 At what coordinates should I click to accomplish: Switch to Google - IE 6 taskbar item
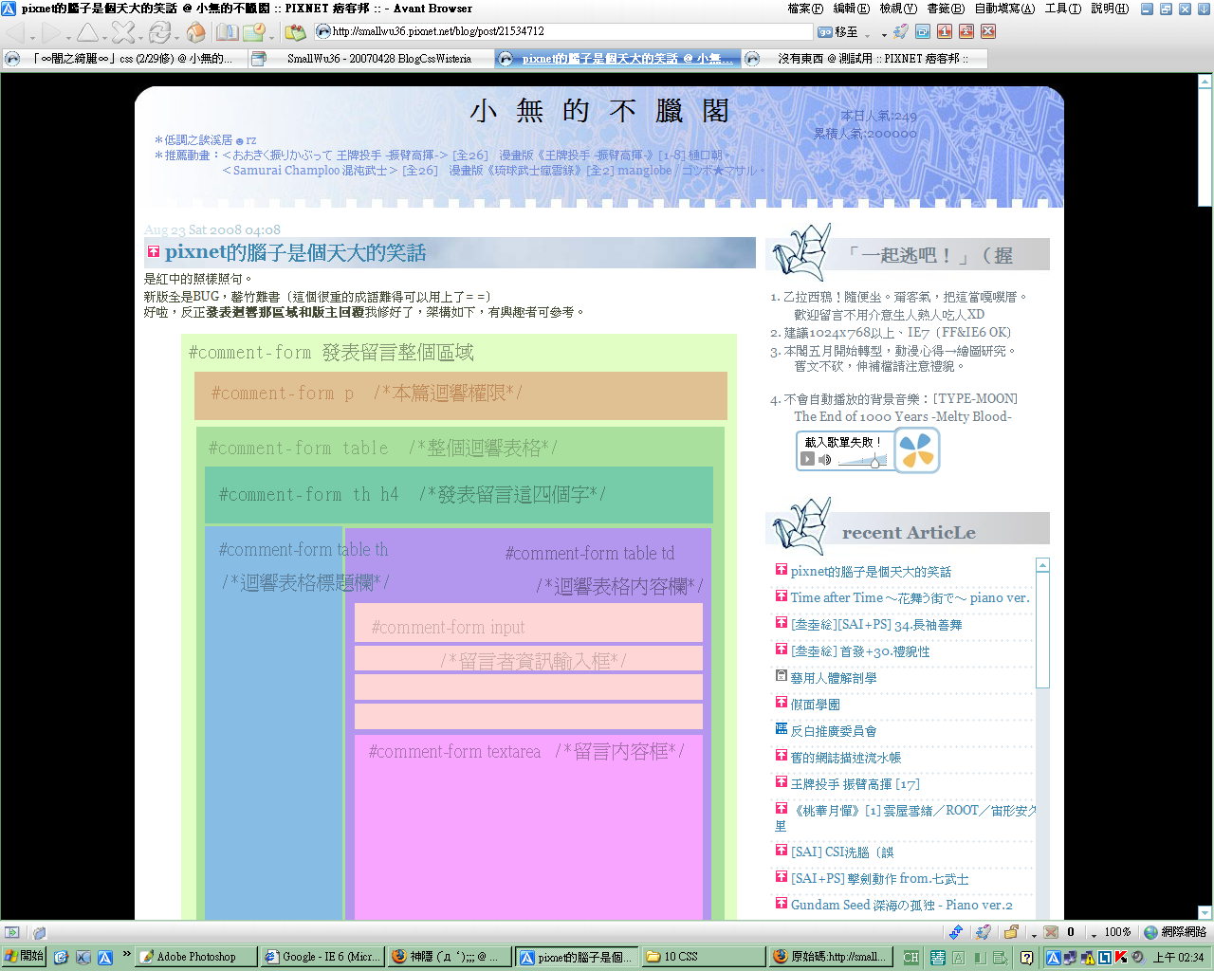tap(322, 957)
